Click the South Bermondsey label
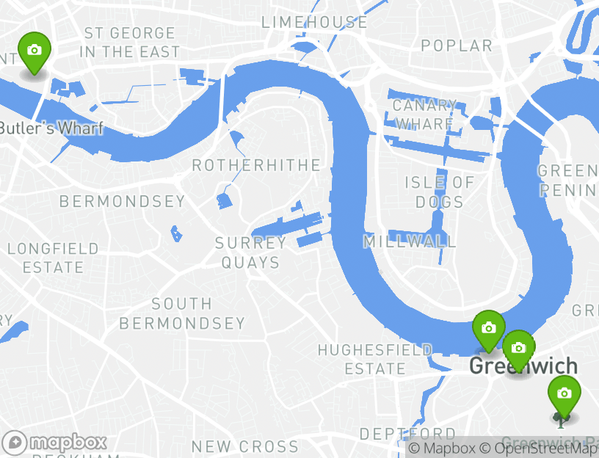Screen dimensions: 599x458 tap(182, 313)
